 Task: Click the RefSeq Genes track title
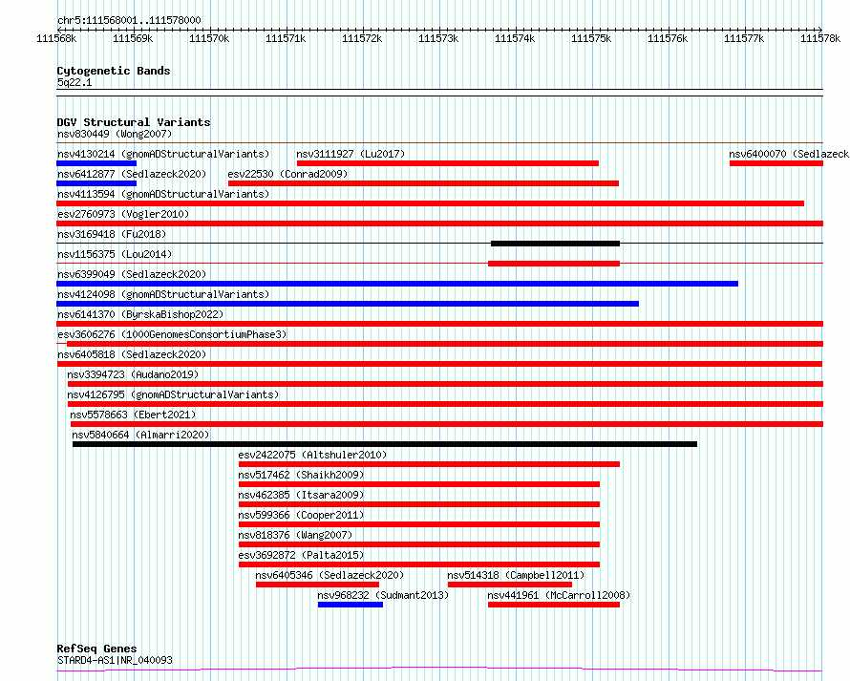click(x=96, y=649)
